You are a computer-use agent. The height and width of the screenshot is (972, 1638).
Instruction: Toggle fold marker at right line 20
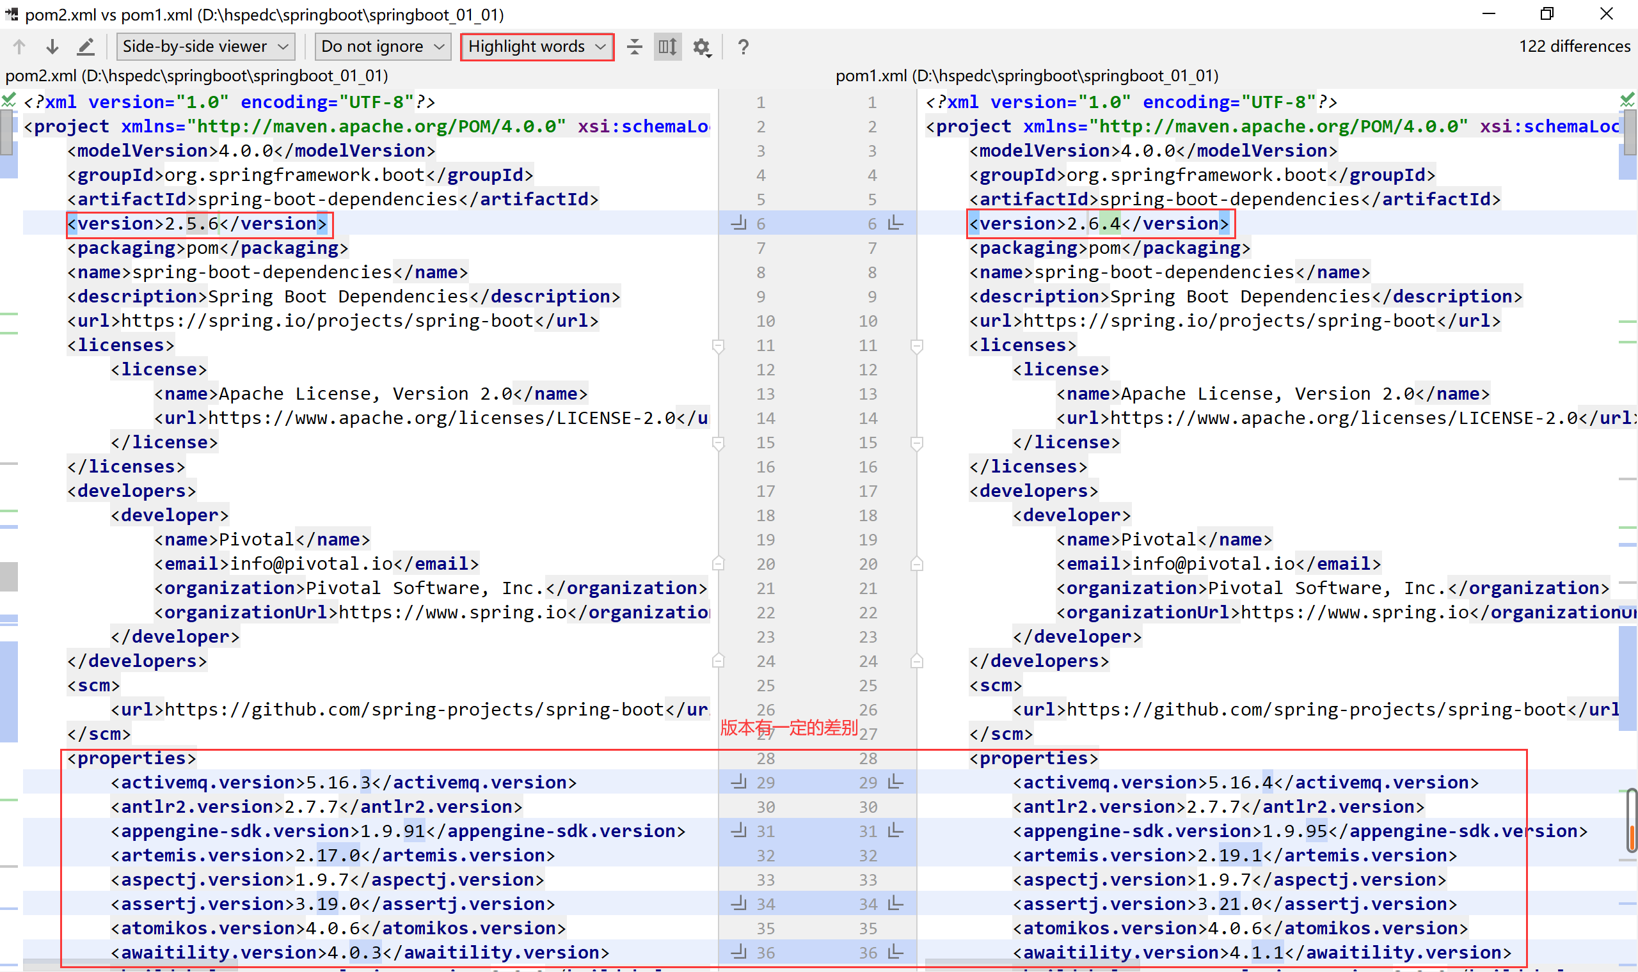pyautogui.click(x=918, y=563)
